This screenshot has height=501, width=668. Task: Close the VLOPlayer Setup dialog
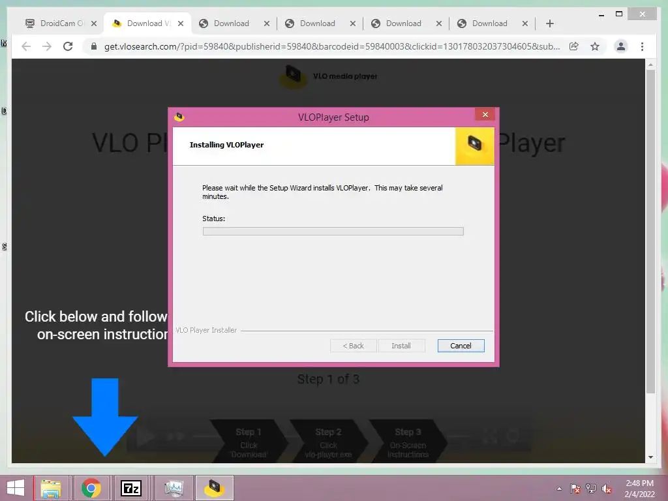point(485,115)
